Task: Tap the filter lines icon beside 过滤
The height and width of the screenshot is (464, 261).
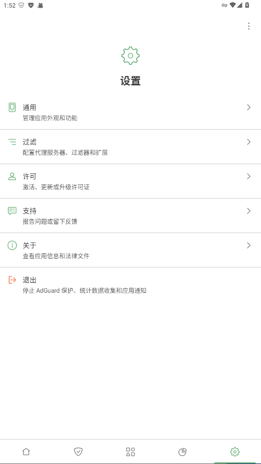Action: (12, 142)
